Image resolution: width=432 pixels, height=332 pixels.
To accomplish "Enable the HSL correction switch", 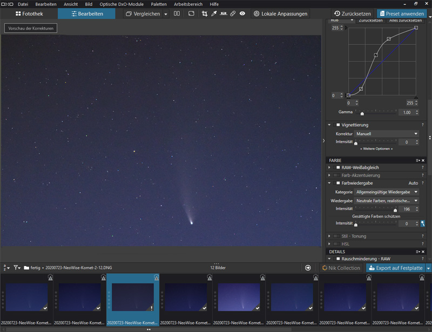I will point(336,244).
